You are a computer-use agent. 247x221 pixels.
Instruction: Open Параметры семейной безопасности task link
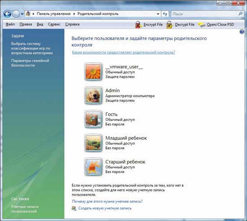point(30,63)
